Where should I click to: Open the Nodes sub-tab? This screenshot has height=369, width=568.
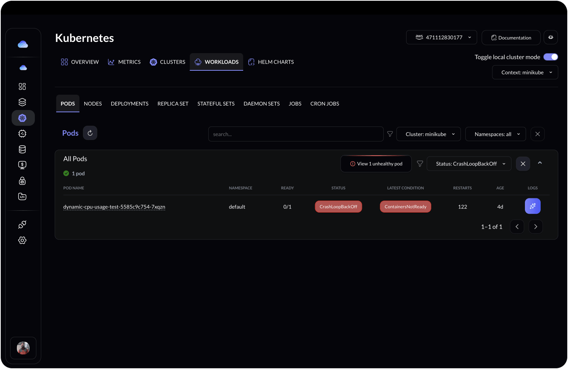pyautogui.click(x=93, y=104)
